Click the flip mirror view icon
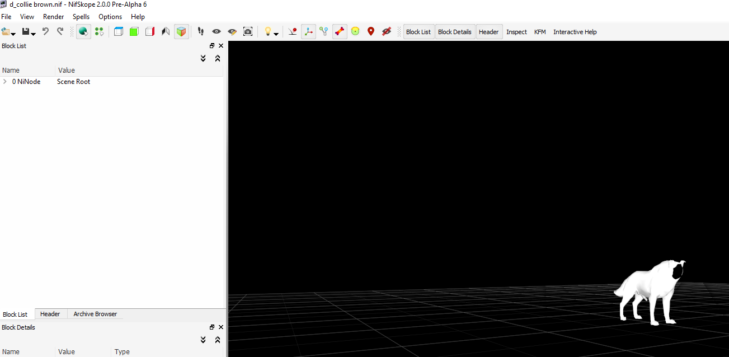This screenshot has width=729, height=357. (166, 32)
